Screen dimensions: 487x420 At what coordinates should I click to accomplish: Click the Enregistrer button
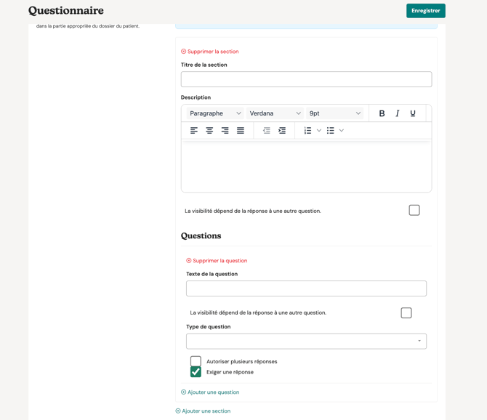tap(425, 11)
